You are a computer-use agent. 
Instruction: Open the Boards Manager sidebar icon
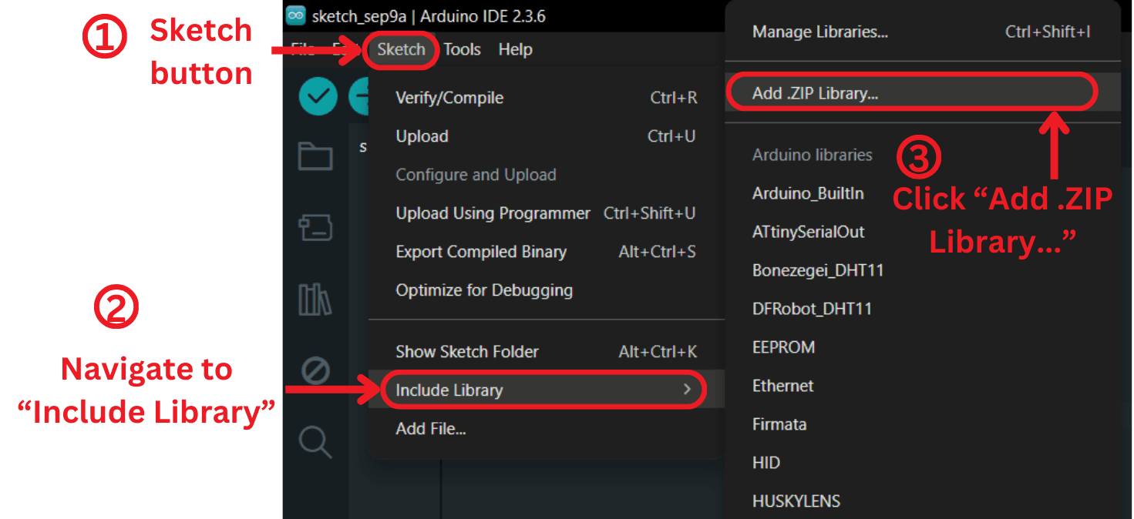coord(316,219)
